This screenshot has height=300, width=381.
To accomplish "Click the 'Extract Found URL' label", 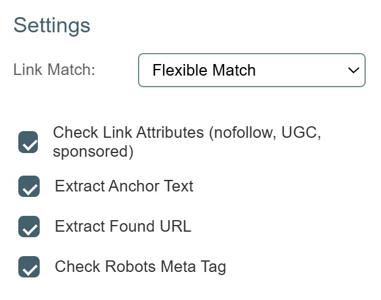I will click(x=123, y=226).
